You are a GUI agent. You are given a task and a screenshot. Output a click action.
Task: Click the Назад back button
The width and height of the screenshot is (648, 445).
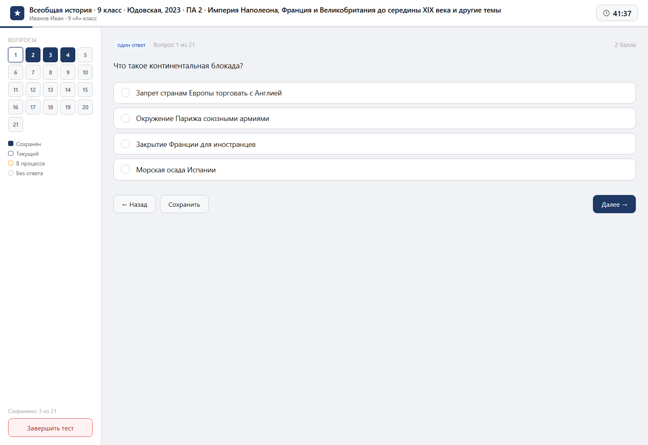[x=134, y=204]
